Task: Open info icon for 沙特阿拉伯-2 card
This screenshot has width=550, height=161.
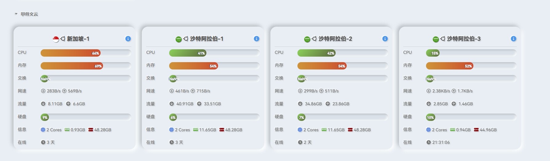Action: click(x=385, y=39)
